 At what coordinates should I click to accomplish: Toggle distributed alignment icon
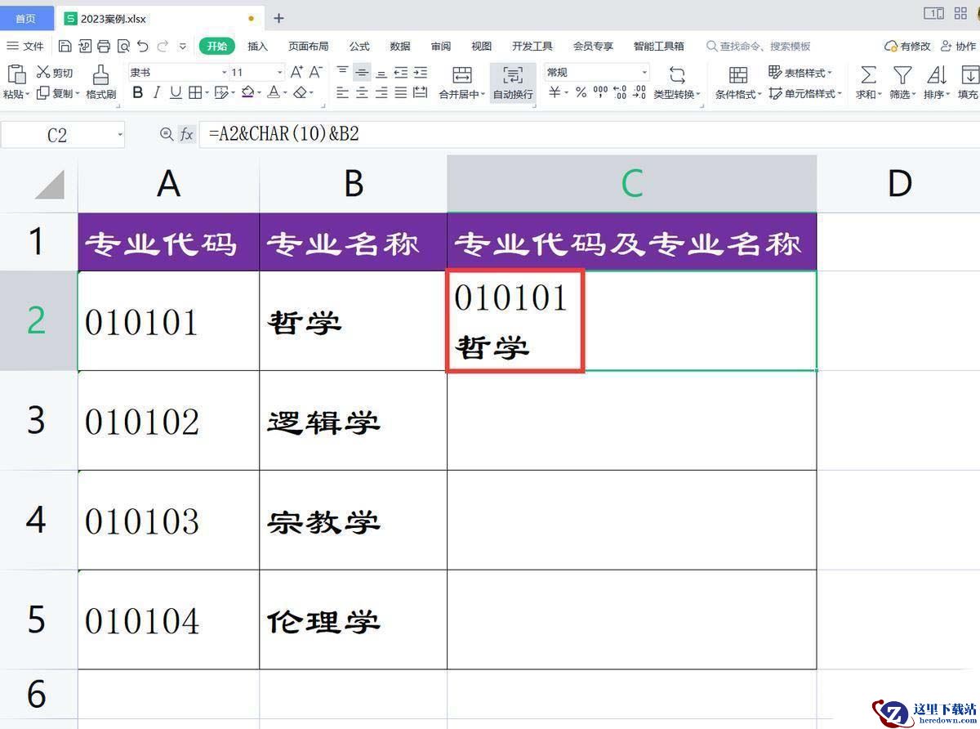(421, 93)
